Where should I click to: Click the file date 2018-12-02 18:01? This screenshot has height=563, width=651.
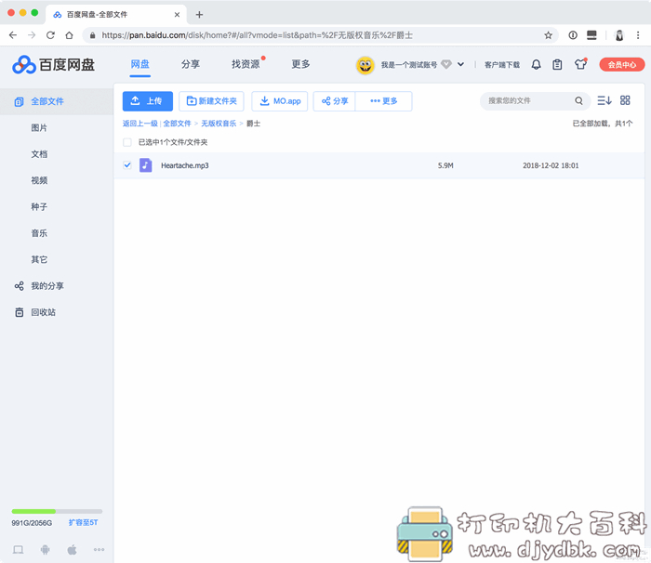pos(551,165)
